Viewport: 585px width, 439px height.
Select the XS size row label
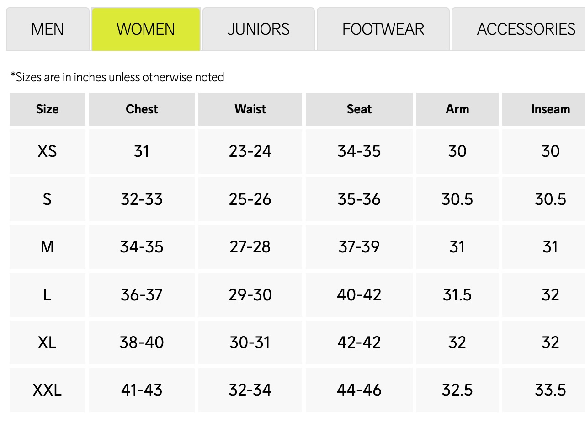pos(47,151)
